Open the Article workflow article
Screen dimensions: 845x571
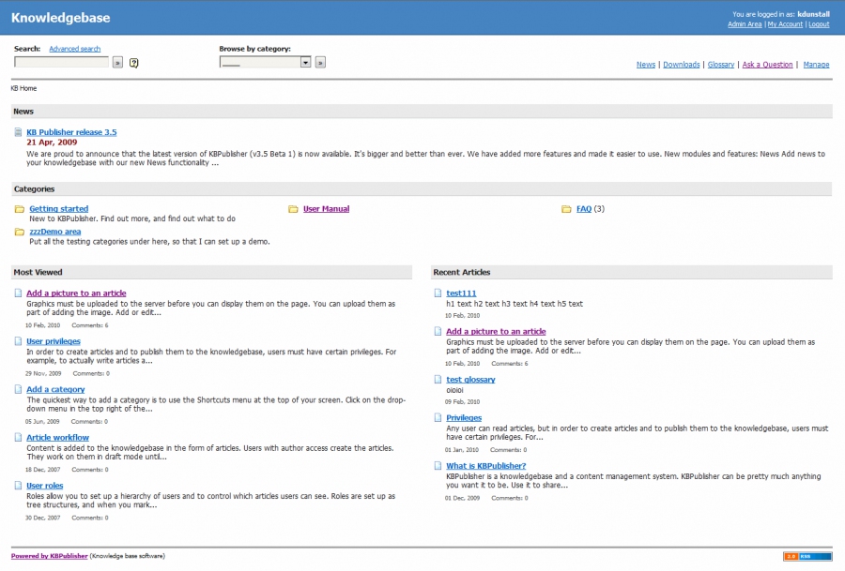(x=57, y=438)
